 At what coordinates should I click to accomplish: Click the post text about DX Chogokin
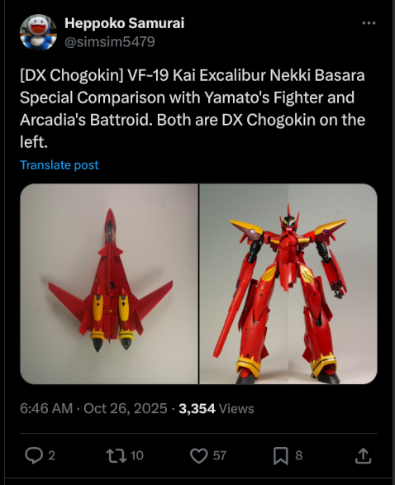pyautogui.click(x=193, y=108)
